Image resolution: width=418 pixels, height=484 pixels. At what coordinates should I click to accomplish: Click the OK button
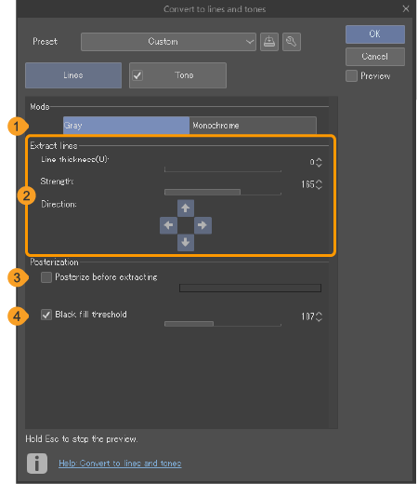[x=375, y=34]
